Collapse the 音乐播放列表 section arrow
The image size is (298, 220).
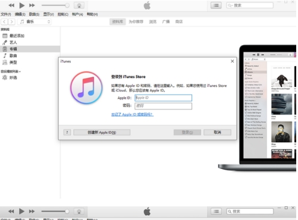coord(20,71)
